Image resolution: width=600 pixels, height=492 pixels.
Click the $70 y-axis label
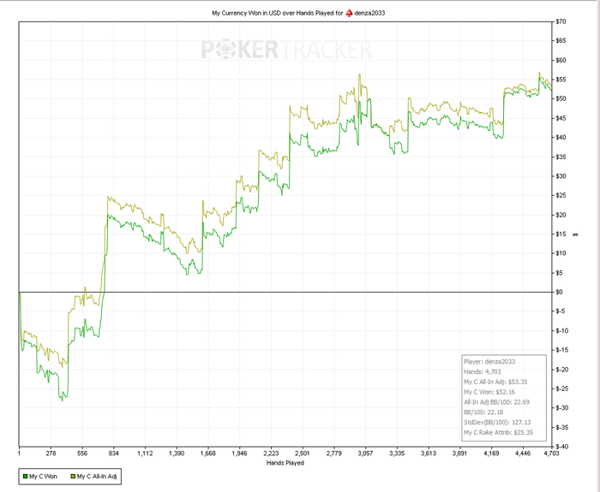click(561, 21)
